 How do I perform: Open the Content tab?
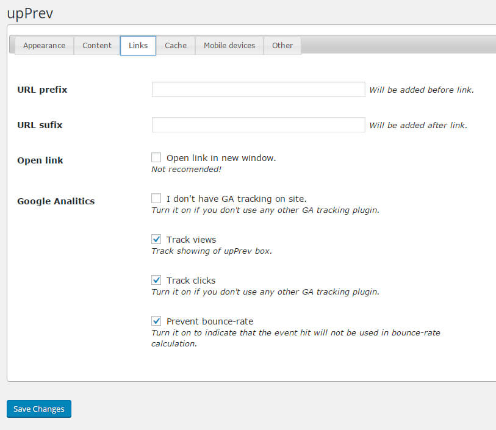[97, 46]
